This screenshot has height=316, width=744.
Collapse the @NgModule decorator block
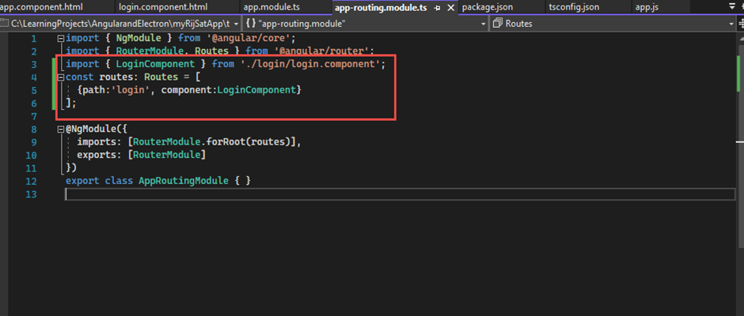click(60, 129)
